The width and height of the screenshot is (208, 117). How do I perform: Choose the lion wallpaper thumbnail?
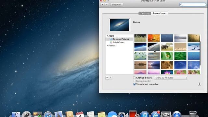tap(167, 65)
